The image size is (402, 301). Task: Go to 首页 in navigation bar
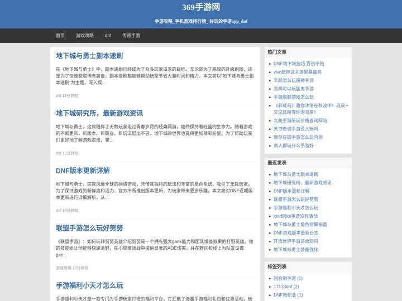(x=60, y=36)
